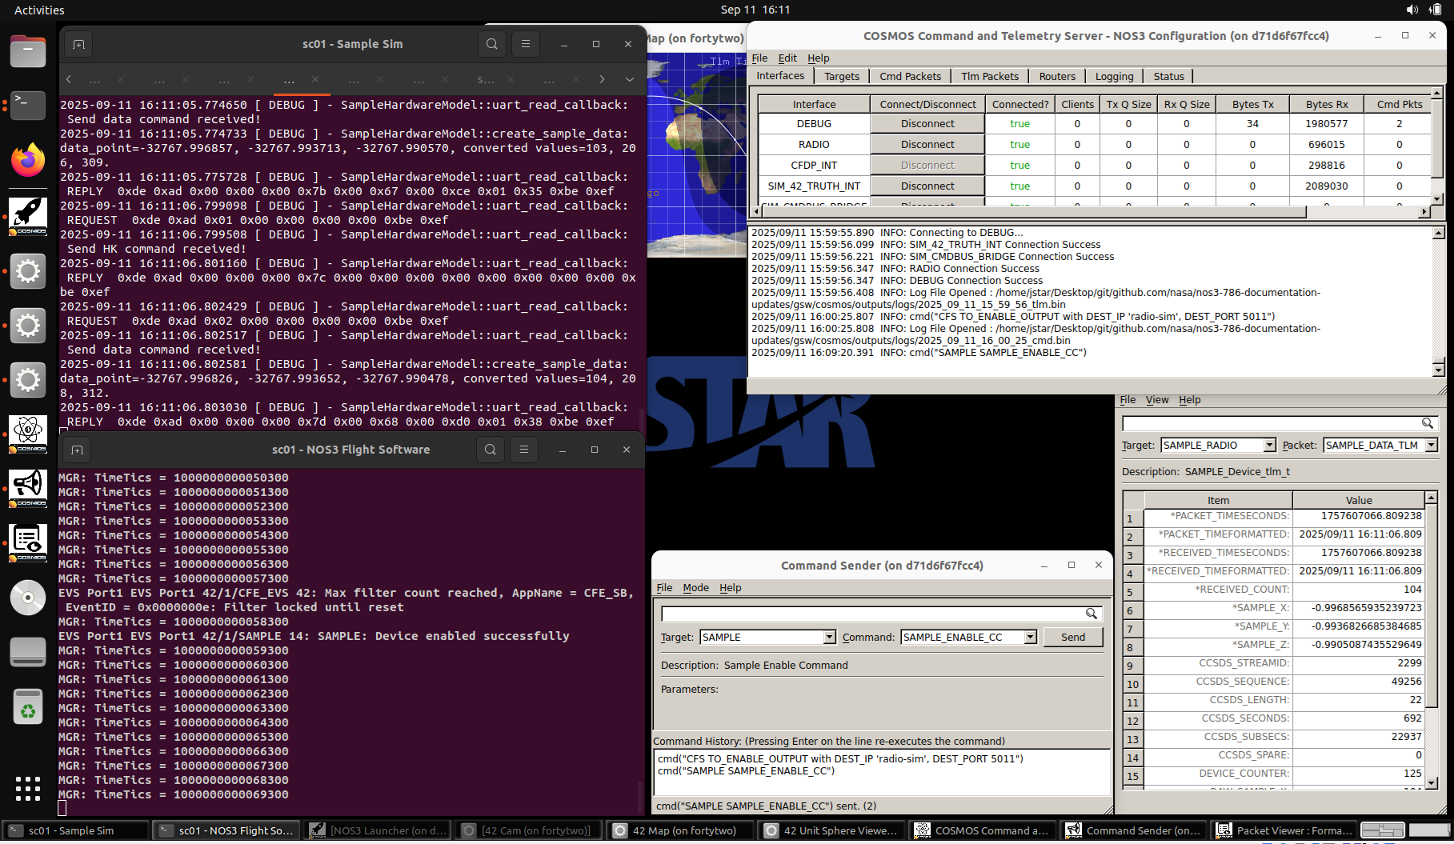Click the Command Sender search input field
This screenshot has height=844, width=1454.
[872, 614]
